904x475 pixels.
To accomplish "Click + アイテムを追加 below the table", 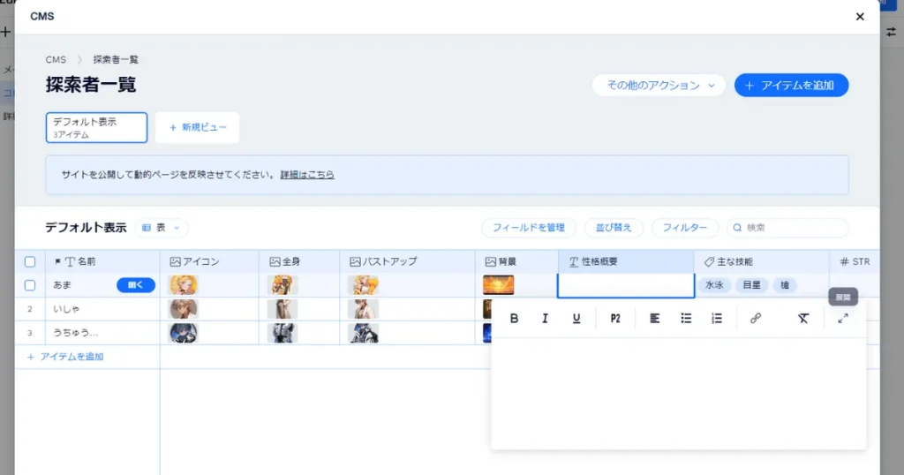I will (x=65, y=357).
